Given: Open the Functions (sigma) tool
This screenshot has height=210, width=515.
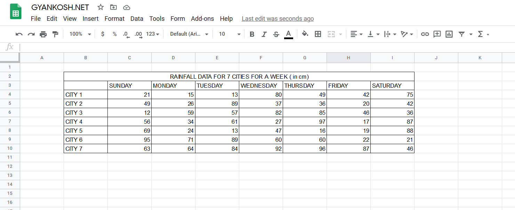Looking at the screenshot, I should (x=481, y=34).
